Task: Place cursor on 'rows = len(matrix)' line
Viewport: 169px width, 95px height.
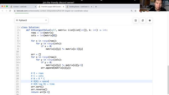Action: click(x=42, y=33)
